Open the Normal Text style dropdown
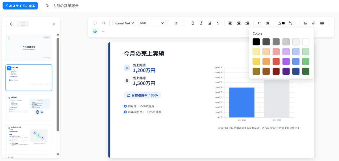Viewport: 339px width, 161px height. point(124,23)
